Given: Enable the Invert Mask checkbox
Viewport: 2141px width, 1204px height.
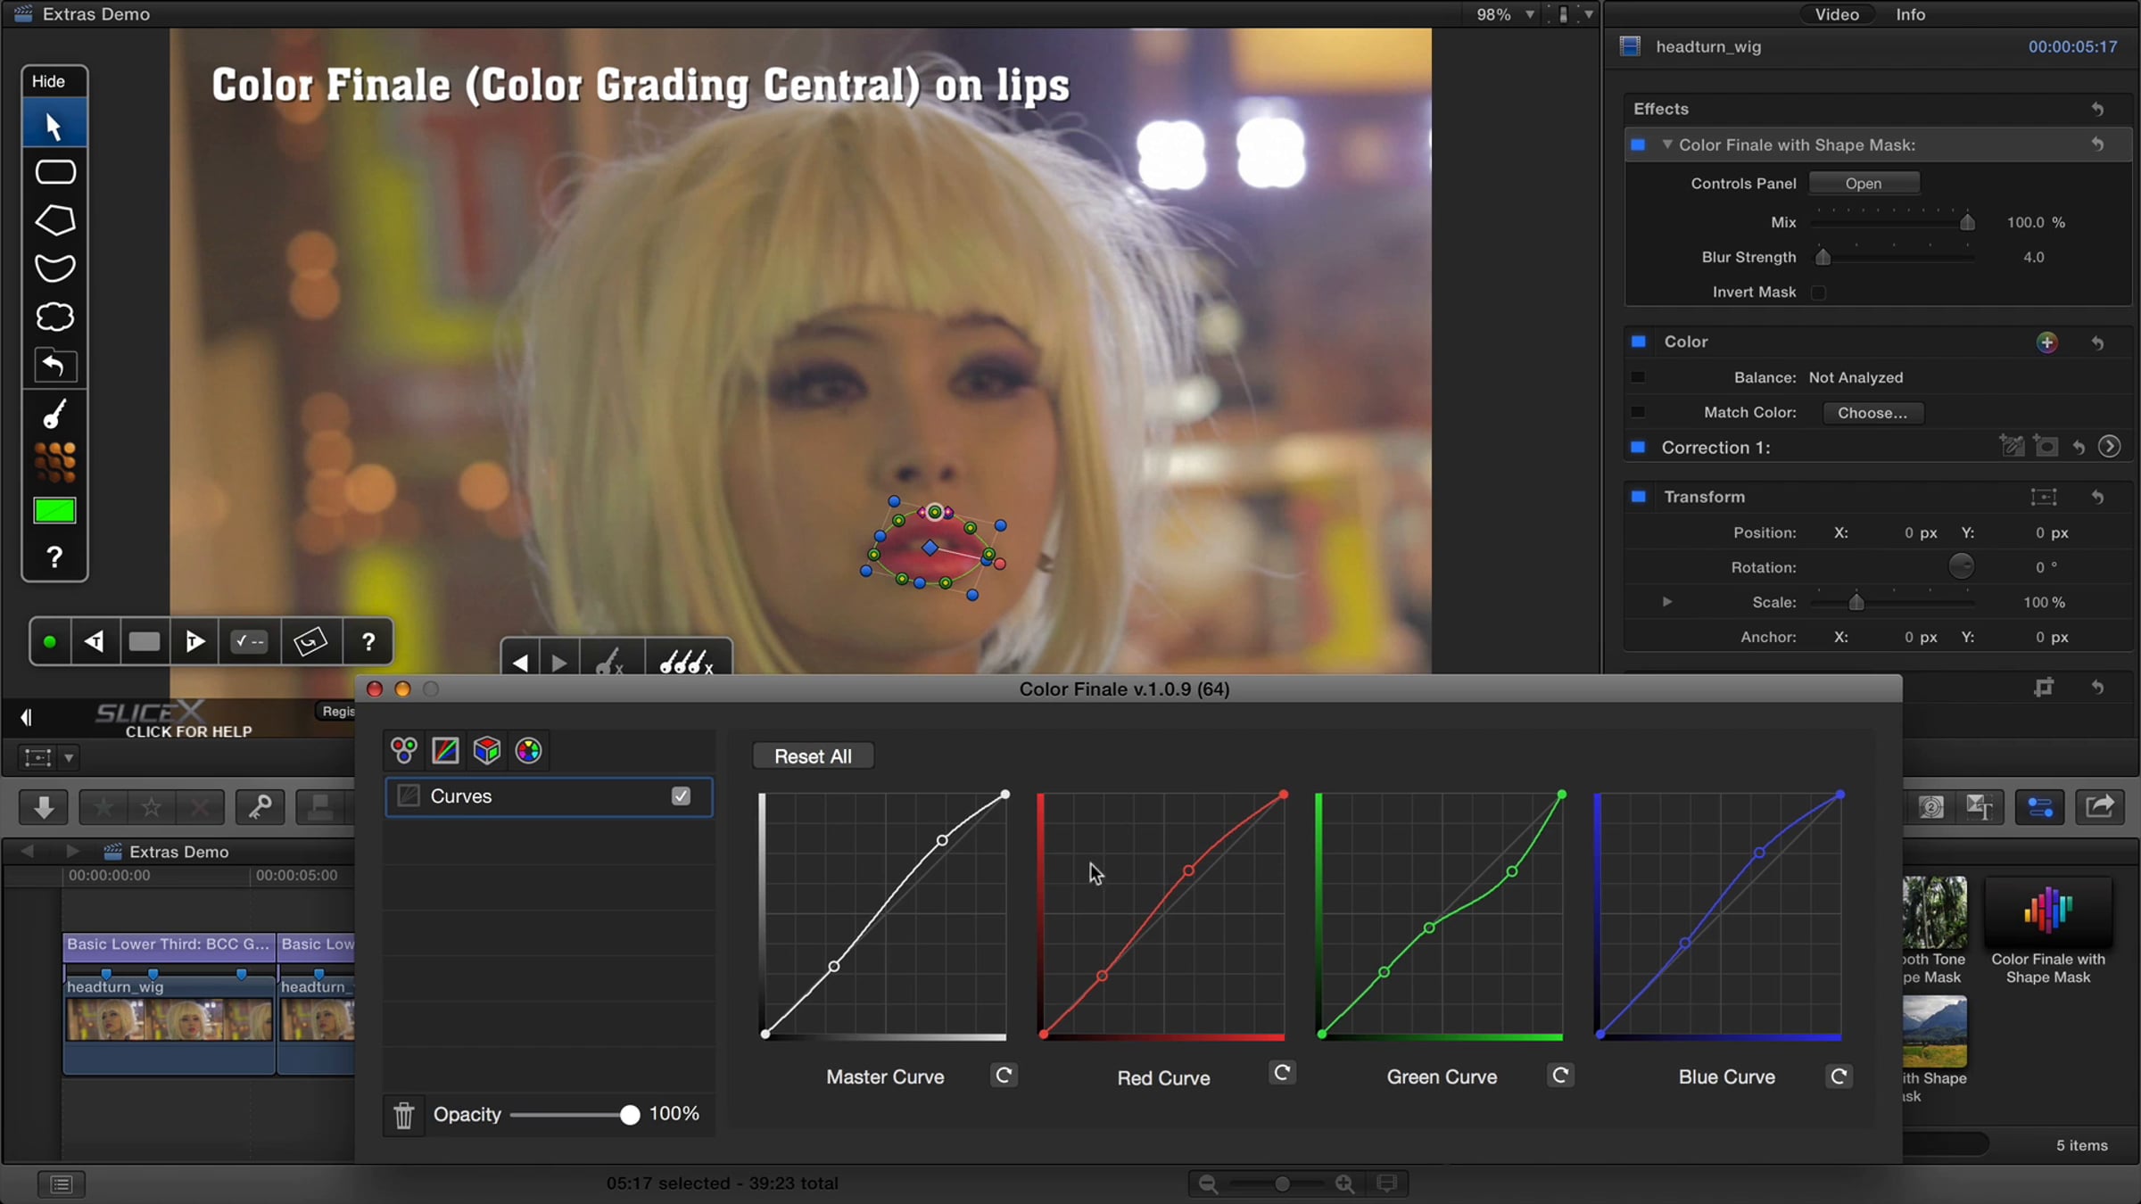Looking at the screenshot, I should click(1818, 293).
